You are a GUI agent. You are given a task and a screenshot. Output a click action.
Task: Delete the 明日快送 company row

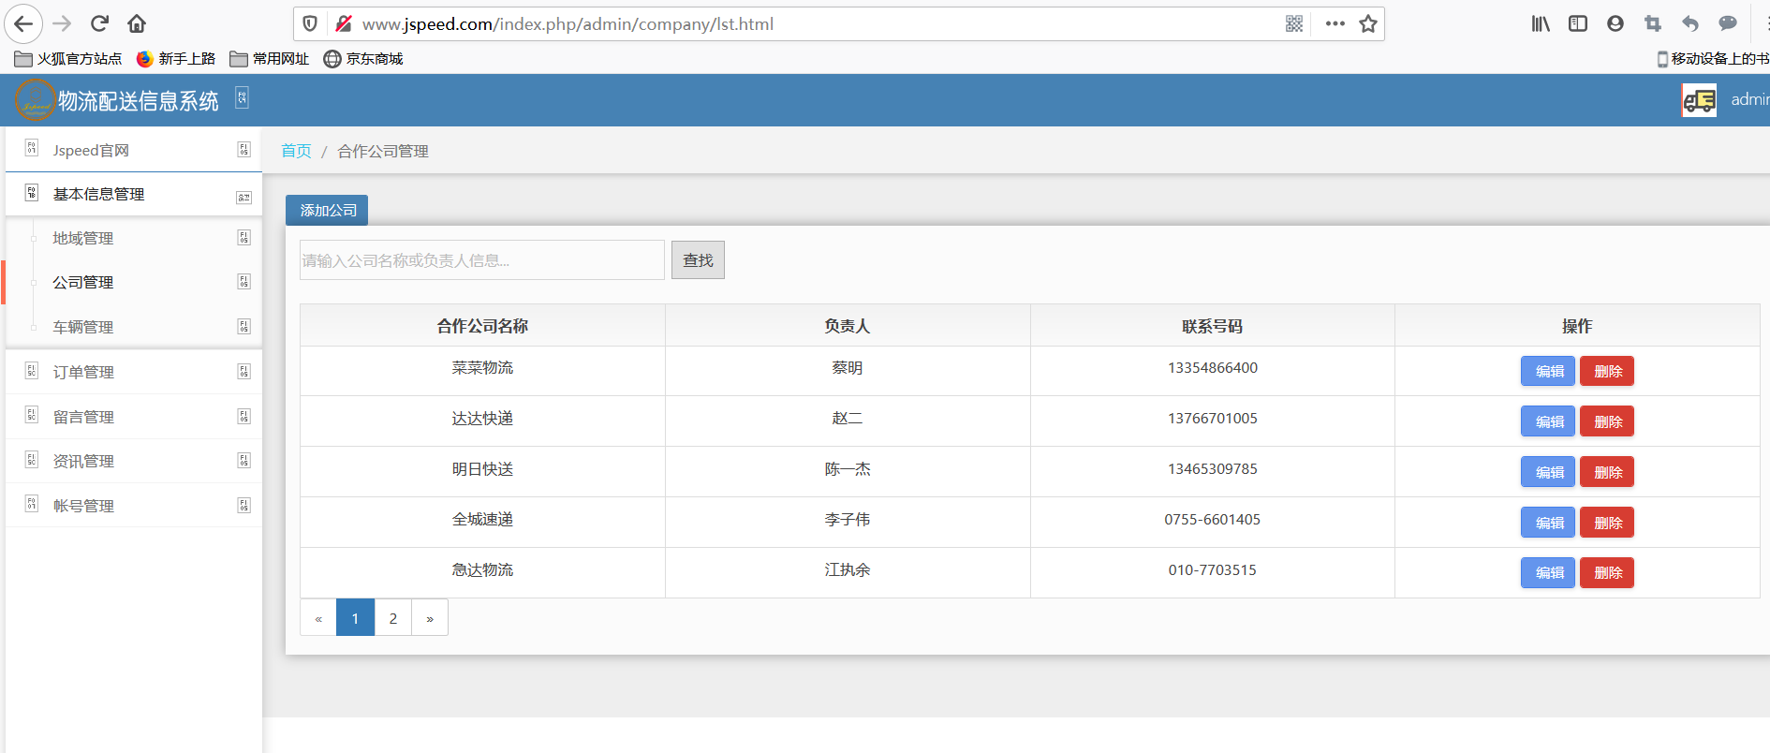click(1607, 473)
